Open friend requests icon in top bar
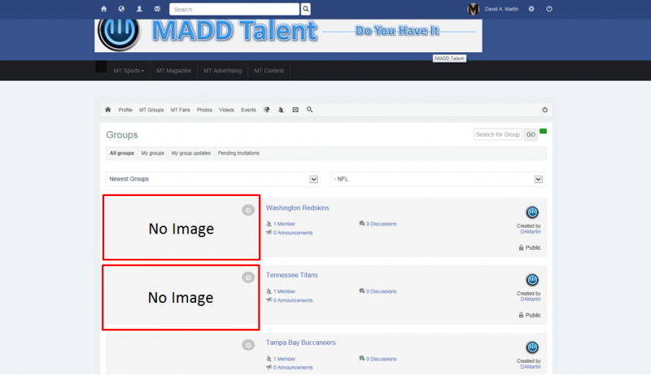The height and width of the screenshot is (376, 651). point(139,9)
